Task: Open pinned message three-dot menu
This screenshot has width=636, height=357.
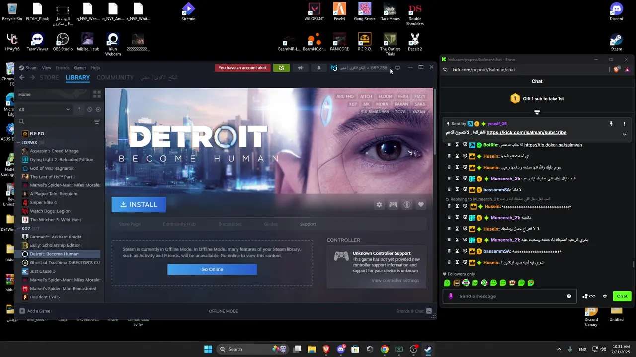Action: pyautogui.click(x=624, y=124)
